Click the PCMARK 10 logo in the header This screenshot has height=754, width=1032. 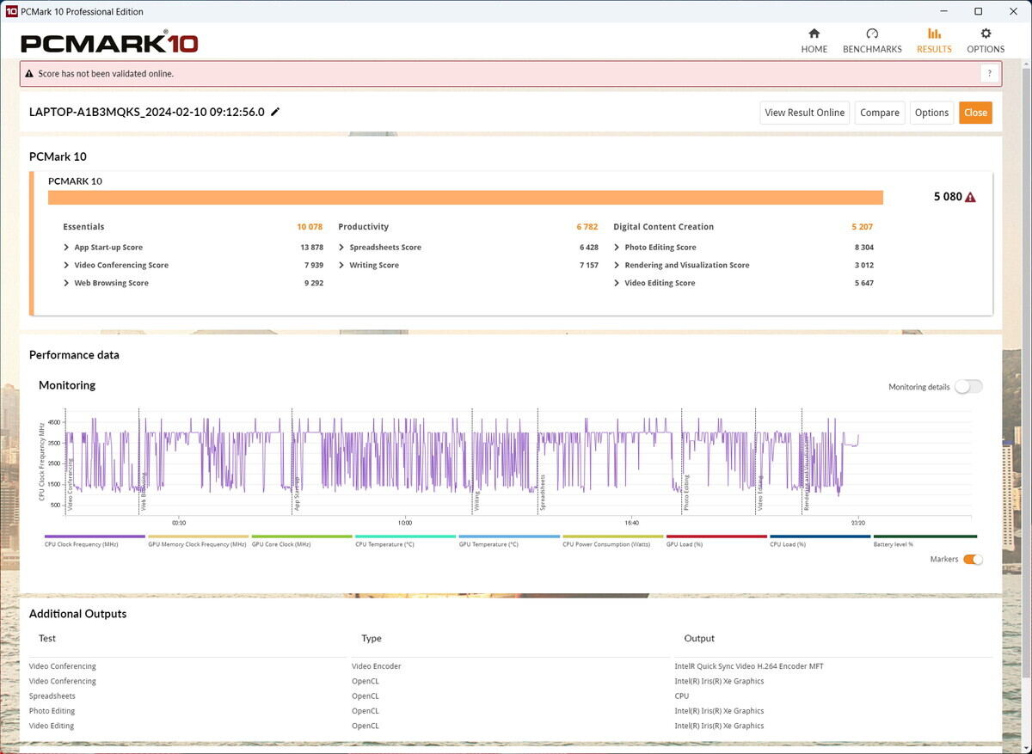(x=109, y=43)
